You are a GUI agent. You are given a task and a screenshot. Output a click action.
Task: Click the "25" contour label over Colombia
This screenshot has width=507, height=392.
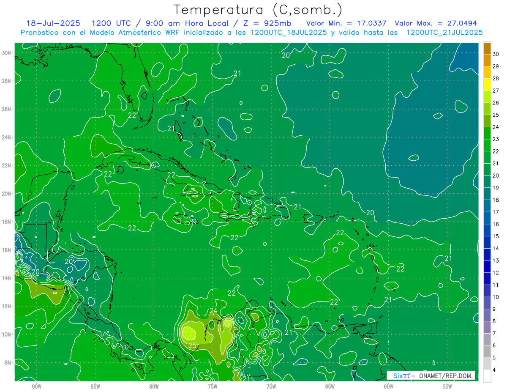pyautogui.click(x=192, y=346)
